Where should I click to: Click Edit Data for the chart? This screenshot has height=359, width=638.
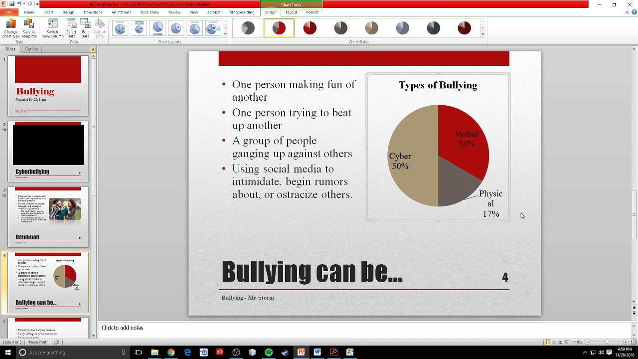(85, 28)
